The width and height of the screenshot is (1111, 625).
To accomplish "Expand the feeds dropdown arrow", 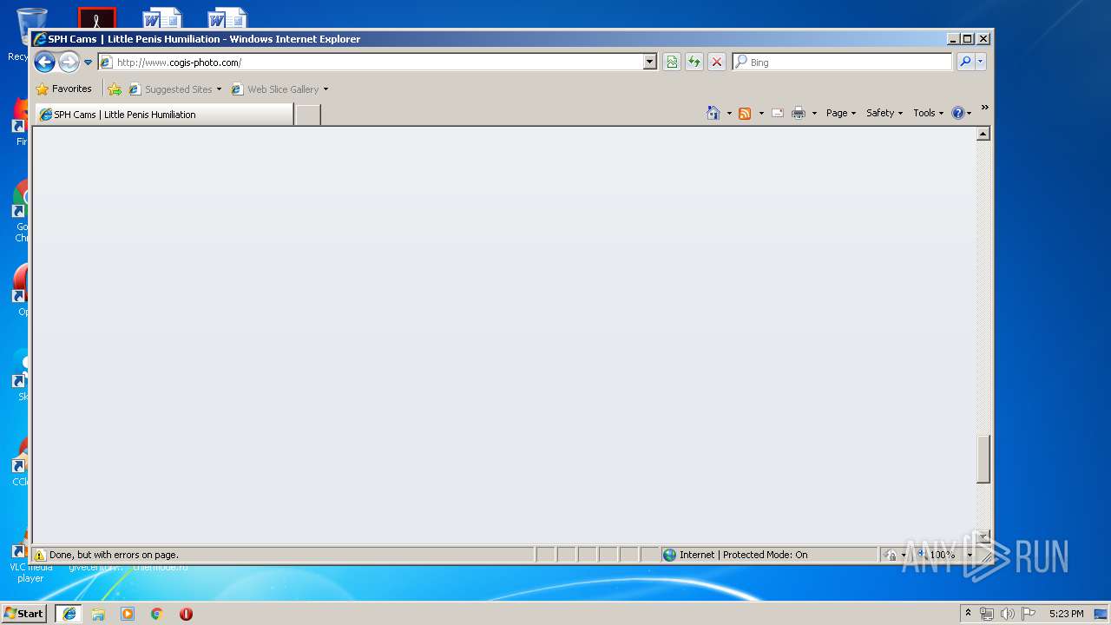I will tap(761, 114).
